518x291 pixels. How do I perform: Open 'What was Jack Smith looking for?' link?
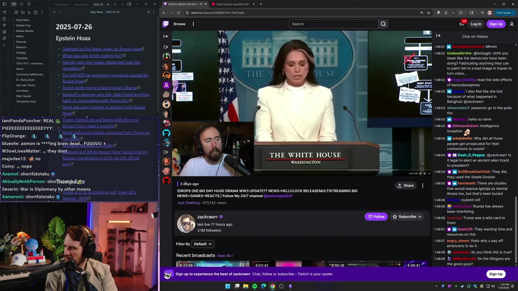tap(92, 56)
